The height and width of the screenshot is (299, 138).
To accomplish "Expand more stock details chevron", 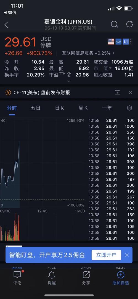I will [x=69, y=81].
